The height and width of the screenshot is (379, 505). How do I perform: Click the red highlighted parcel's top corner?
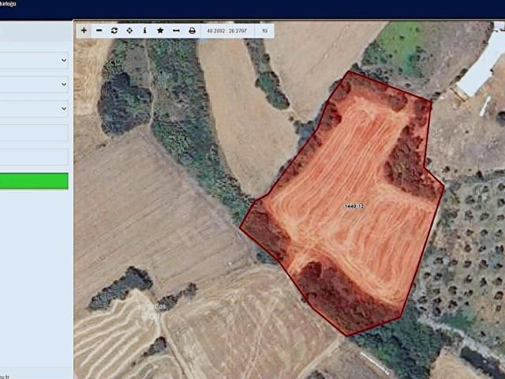pyautogui.click(x=350, y=72)
